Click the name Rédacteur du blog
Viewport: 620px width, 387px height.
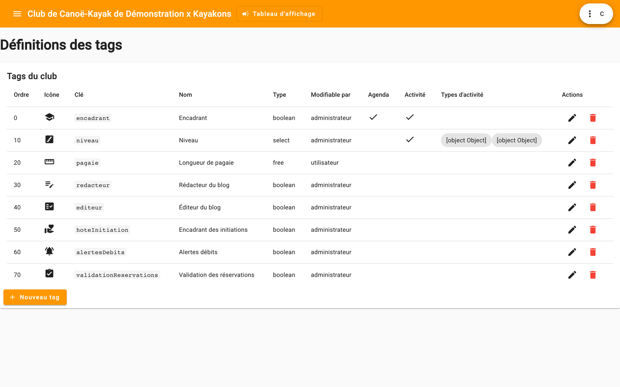click(204, 185)
